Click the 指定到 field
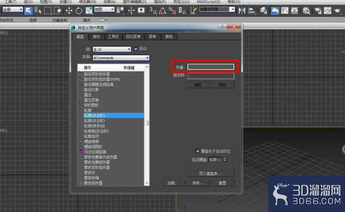Screen dimensions: 345x212 (211, 76)
